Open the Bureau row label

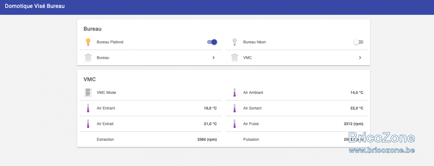pyautogui.click(x=103, y=57)
